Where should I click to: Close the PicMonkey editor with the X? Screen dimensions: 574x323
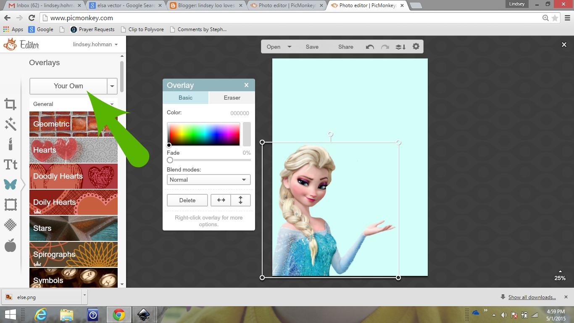pyautogui.click(x=564, y=45)
